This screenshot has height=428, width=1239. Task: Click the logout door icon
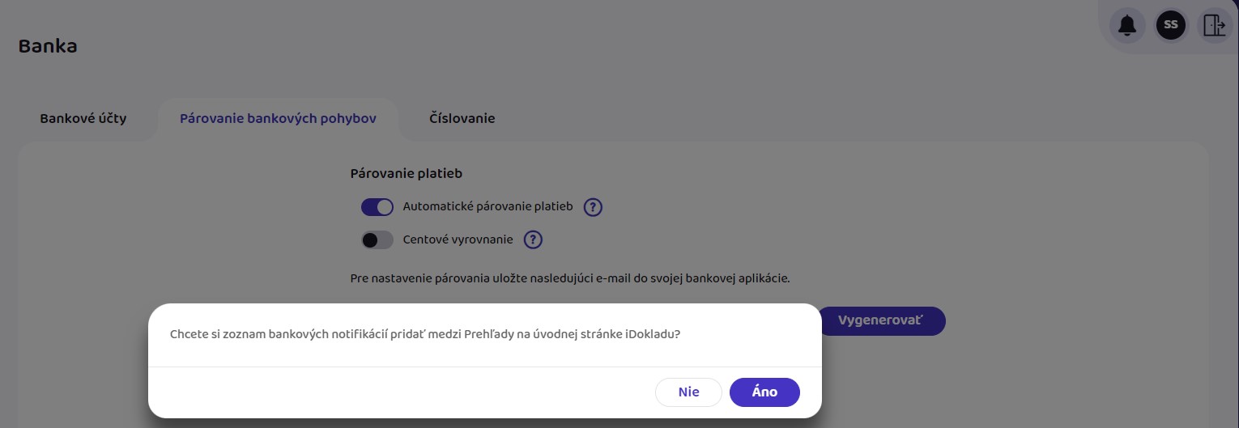[1214, 26]
